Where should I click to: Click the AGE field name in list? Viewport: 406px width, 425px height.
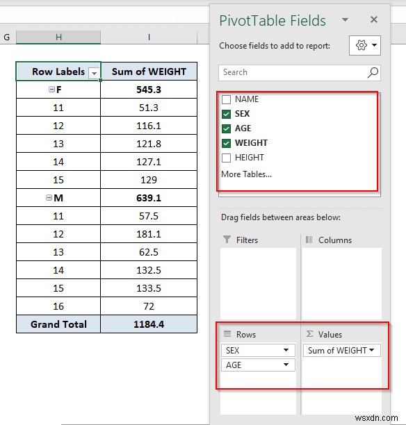coord(243,128)
